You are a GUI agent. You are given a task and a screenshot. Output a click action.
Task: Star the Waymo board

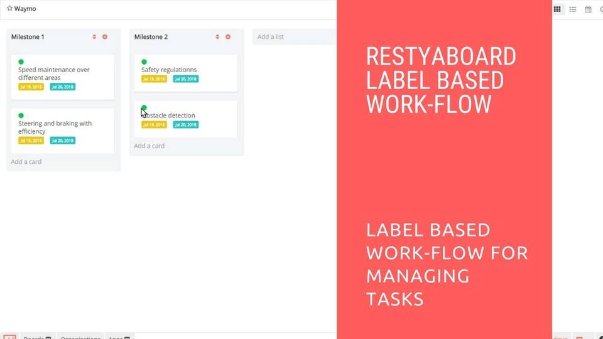tap(9, 9)
